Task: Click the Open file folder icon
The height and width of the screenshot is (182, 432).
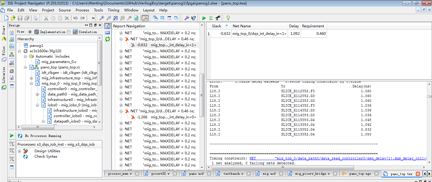Action: coord(13,18)
